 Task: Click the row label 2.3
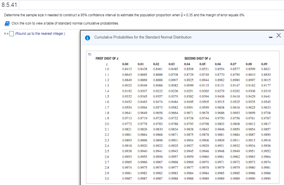[107, 140]
